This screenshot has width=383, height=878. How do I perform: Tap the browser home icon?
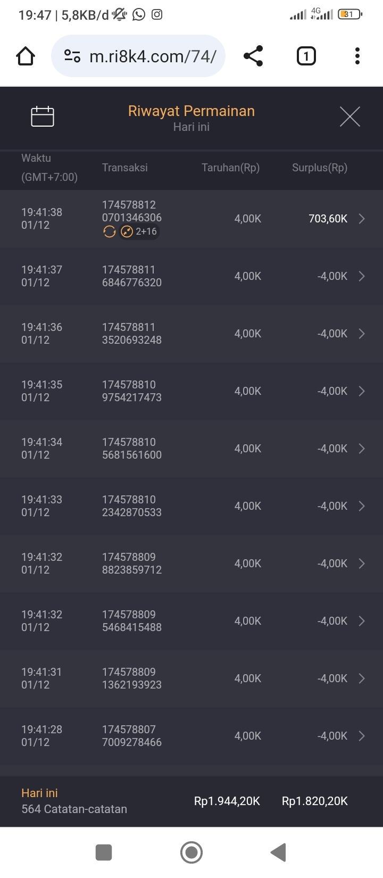click(x=26, y=56)
